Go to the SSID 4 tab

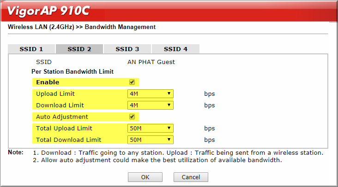(175, 49)
